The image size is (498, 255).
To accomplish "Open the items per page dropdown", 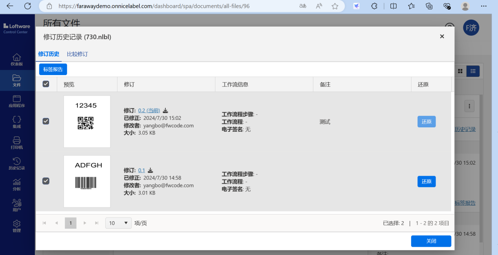I will click(x=118, y=223).
